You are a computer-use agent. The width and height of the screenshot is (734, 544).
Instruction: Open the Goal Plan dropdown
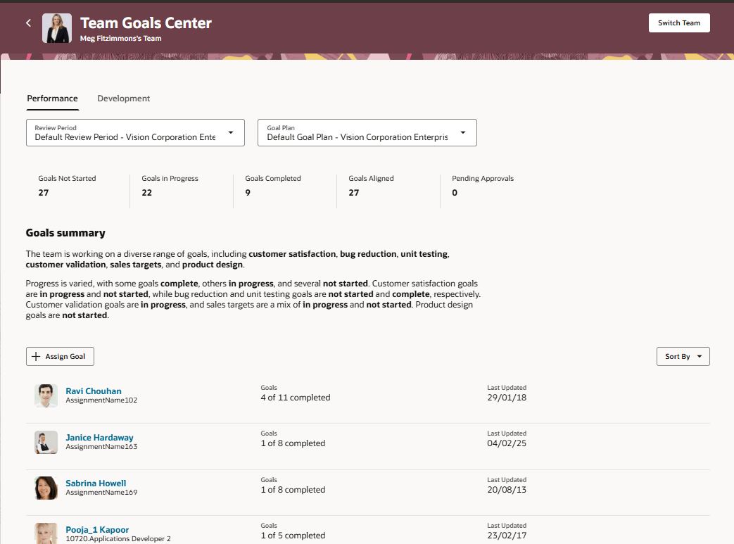463,132
